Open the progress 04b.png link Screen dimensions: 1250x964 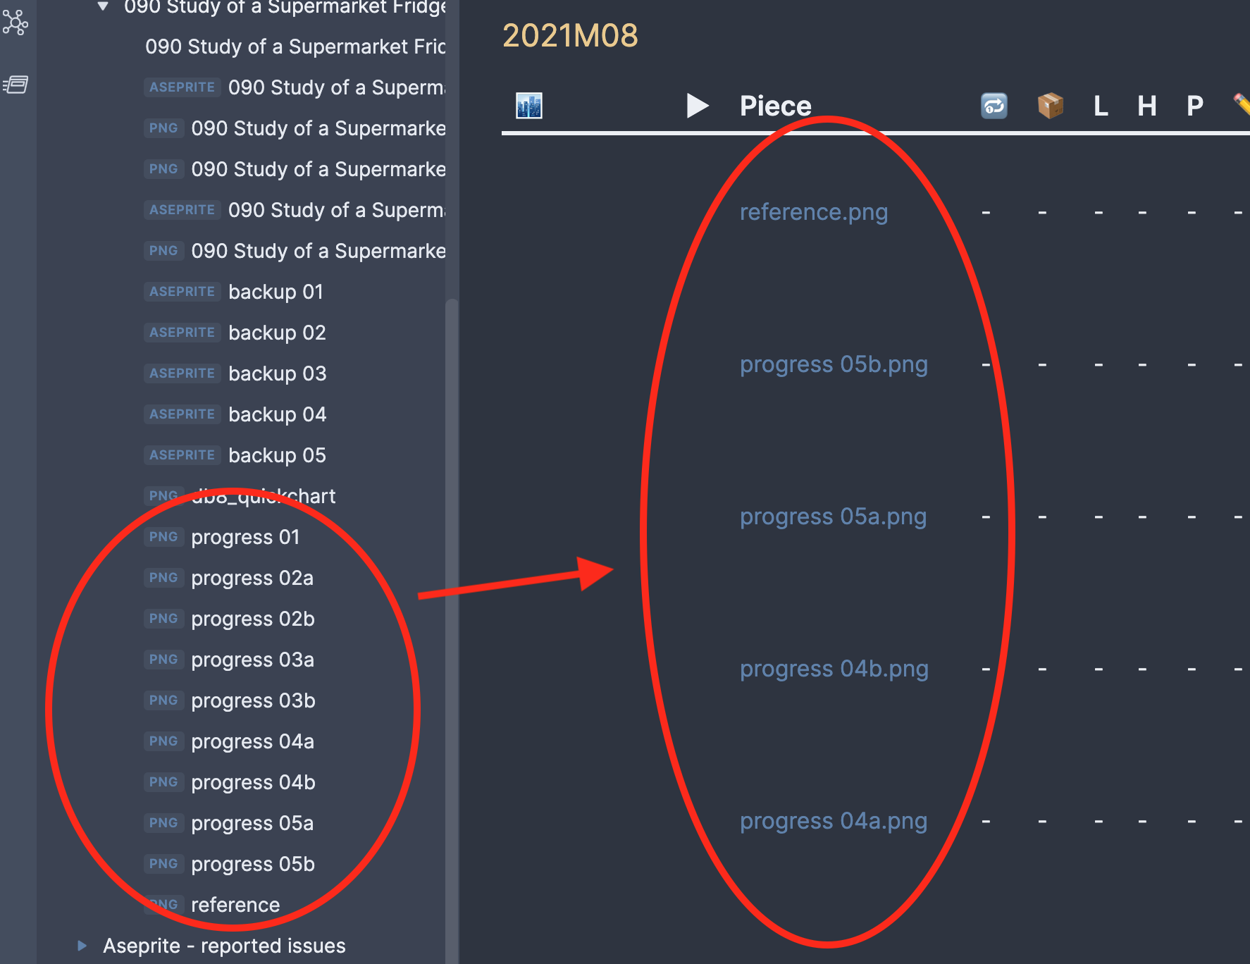click(x=834, y=669)
